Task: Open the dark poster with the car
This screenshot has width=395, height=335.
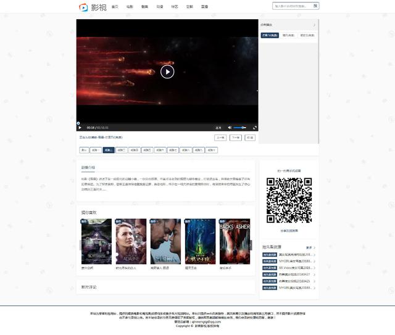Action: pyautogui.click(x=96, y=241)
